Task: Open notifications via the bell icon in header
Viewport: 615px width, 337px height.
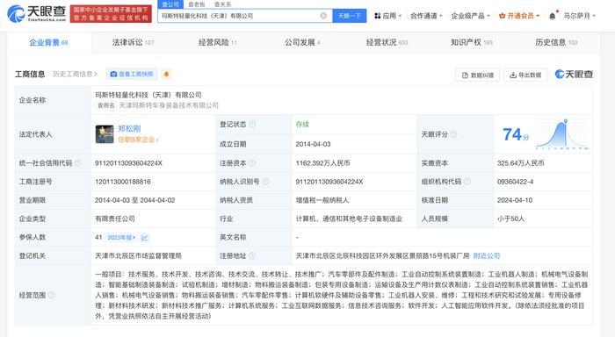Action: click(553, 16)
